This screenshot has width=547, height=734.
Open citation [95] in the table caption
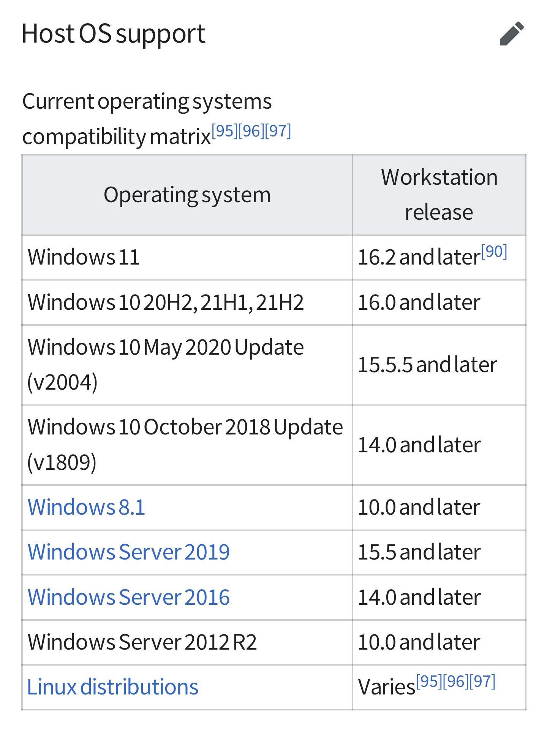(224, 131)
